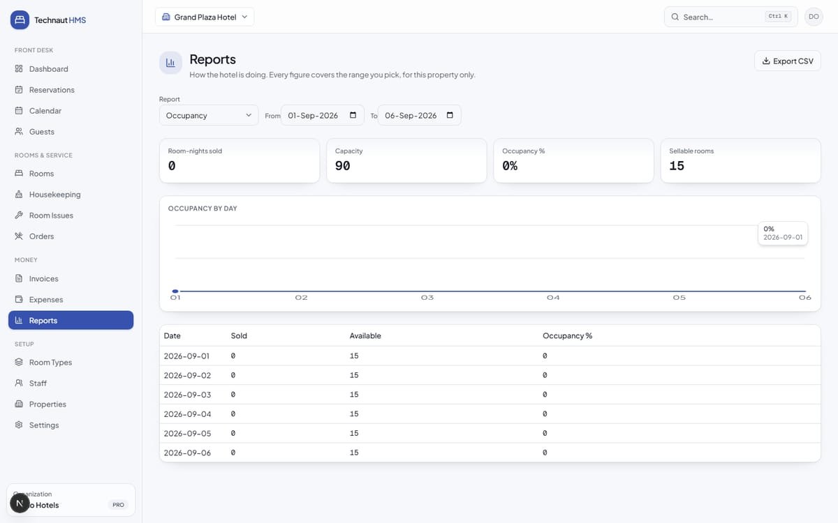Image resolution: width=838 pixels, height=523 pixels.
Task: Open the From date calendar picker icon
Action: [353, 116]
